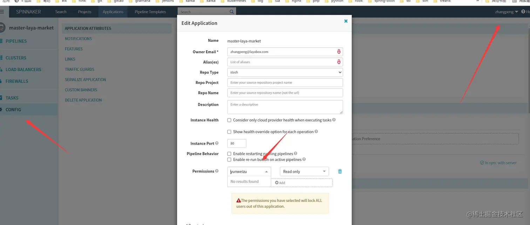Open help icon beside cloud provider health option

point(334,120)
